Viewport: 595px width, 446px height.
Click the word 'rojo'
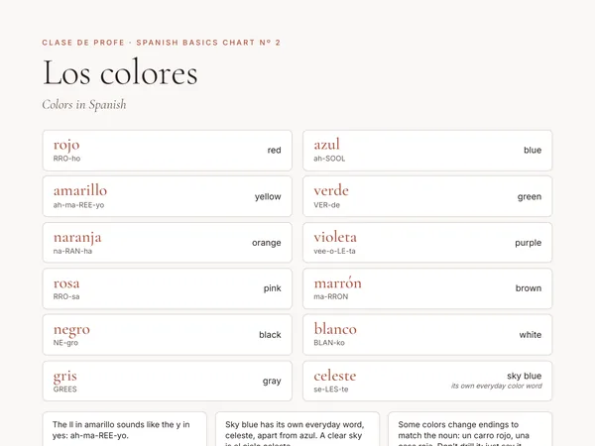[66, 145]
